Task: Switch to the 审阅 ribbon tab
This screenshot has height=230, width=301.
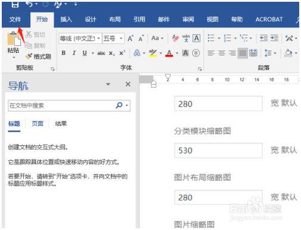Action: click(188, 19)
